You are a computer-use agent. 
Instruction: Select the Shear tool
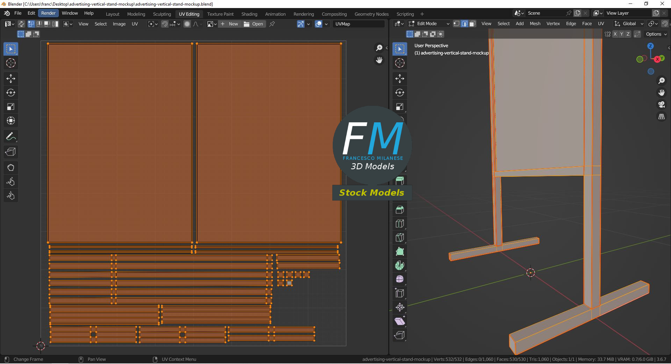pyautogui.click(x=400, y=321)
